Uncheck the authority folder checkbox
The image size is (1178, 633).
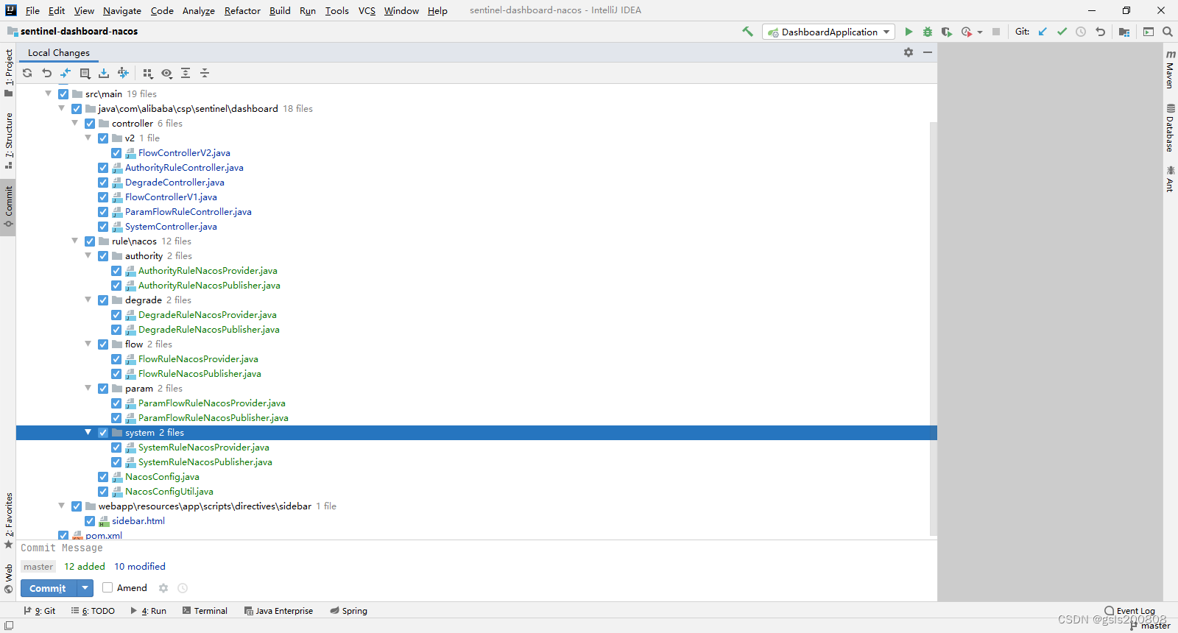coord(103,256)
